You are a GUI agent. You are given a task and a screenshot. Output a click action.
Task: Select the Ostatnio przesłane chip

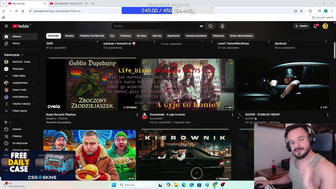pyautogui.click(x=196, y=36)
